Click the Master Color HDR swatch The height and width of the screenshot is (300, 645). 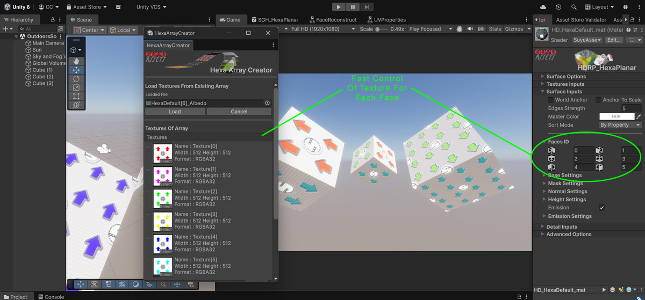coord(617,116)
